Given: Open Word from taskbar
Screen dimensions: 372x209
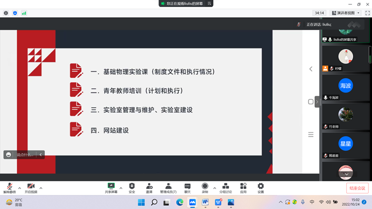Looking at the screenshot, I should (205, 203).
